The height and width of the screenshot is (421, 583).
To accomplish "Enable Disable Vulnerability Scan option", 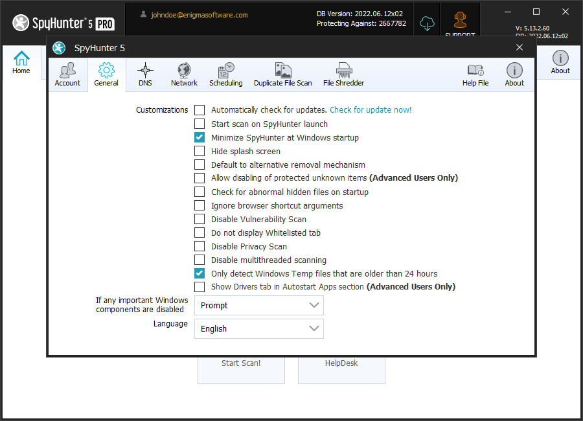I will point(200,219).
